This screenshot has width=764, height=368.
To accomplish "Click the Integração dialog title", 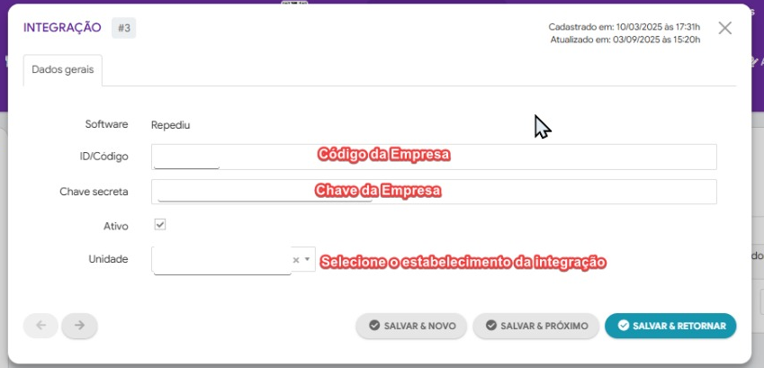I will (x=62, y=28).
